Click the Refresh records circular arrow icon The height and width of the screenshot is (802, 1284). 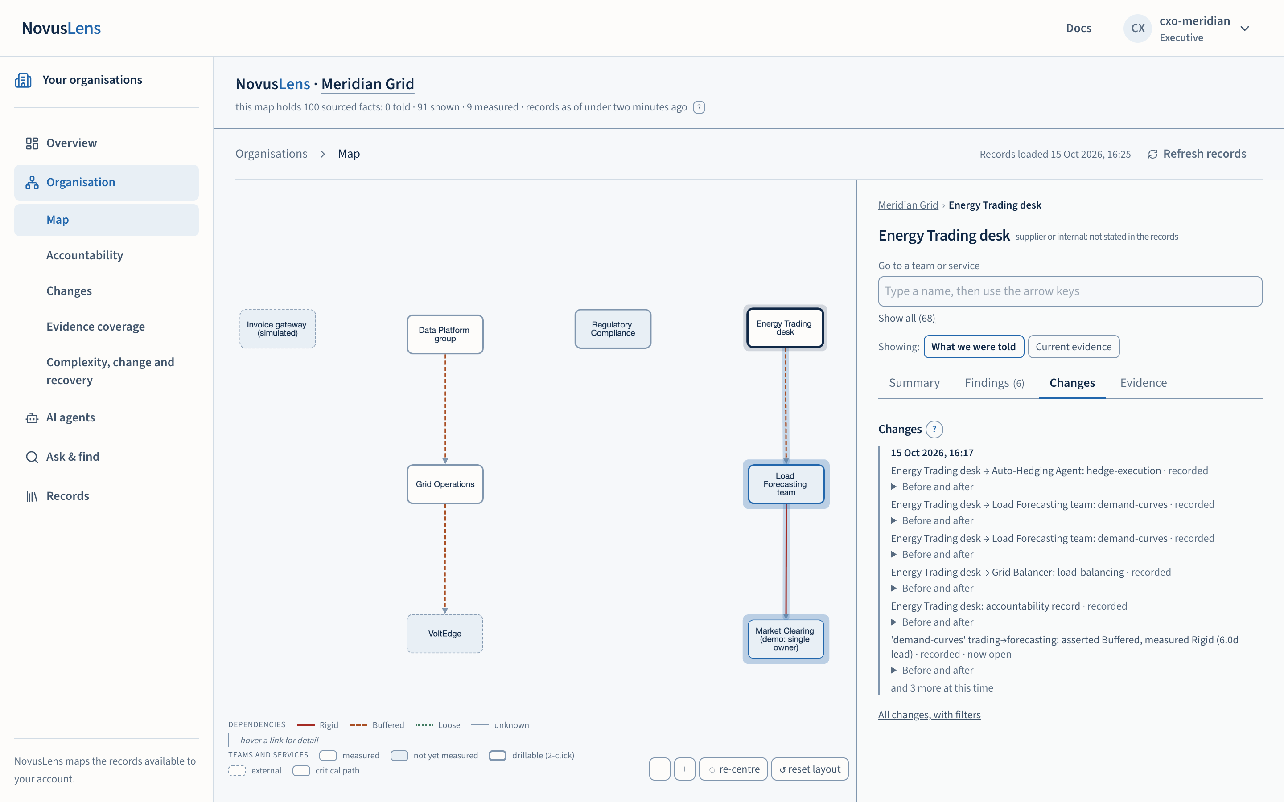tap(1152, 154)
